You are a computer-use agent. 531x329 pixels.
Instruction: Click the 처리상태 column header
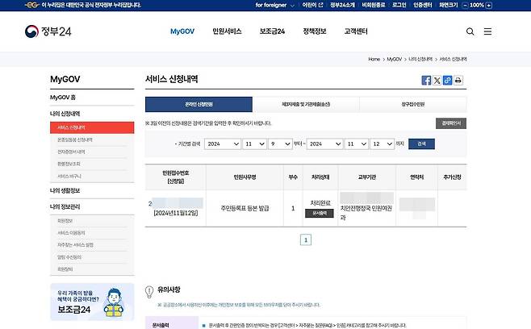click(320, 177)
